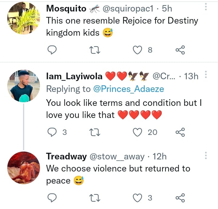This screenshot has width=218, height=209.
Task: Share Treadway's tweet
Action: point(180,198)
